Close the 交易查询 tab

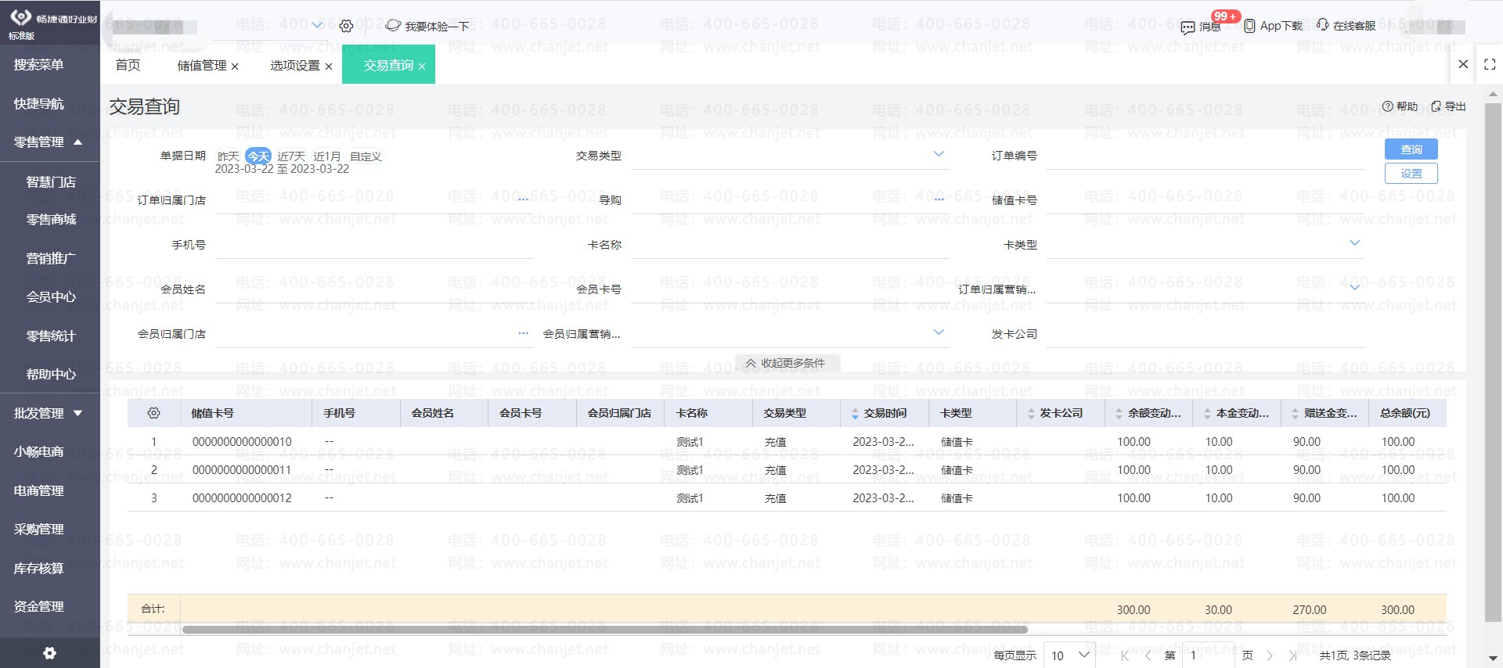[x=422, y=66]
